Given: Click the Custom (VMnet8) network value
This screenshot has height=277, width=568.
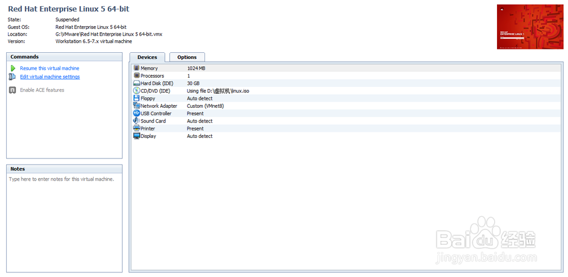Looking at the screenshot, I should pyautogui.click(x=206, y=106).
